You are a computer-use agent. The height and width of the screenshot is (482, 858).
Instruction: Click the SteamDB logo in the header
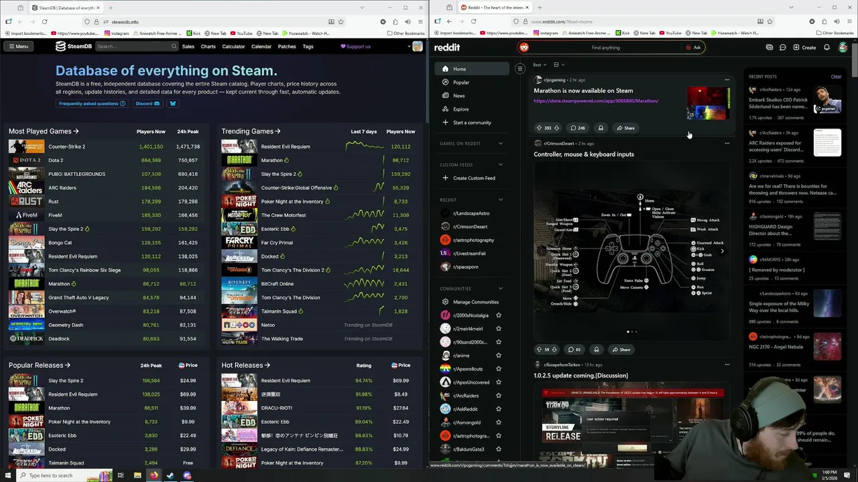[x=74, y=46]
